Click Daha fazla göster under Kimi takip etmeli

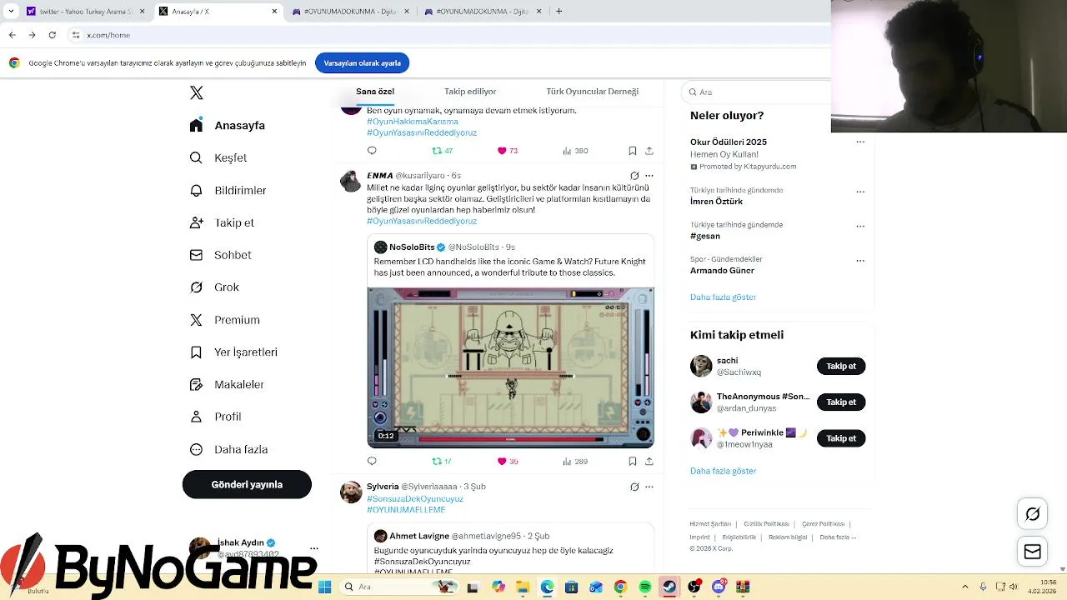(x=723, y=471)
